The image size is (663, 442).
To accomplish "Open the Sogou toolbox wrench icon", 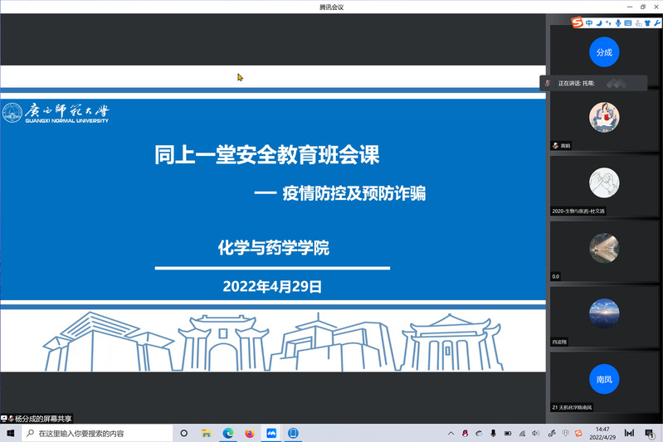I will [x=657, y=22].
